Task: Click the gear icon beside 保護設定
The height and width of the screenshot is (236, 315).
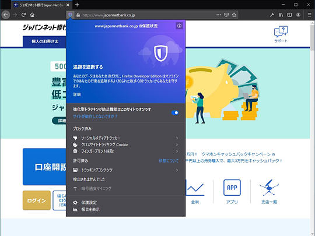Action: pyautogui.click(x=75, y=202)
